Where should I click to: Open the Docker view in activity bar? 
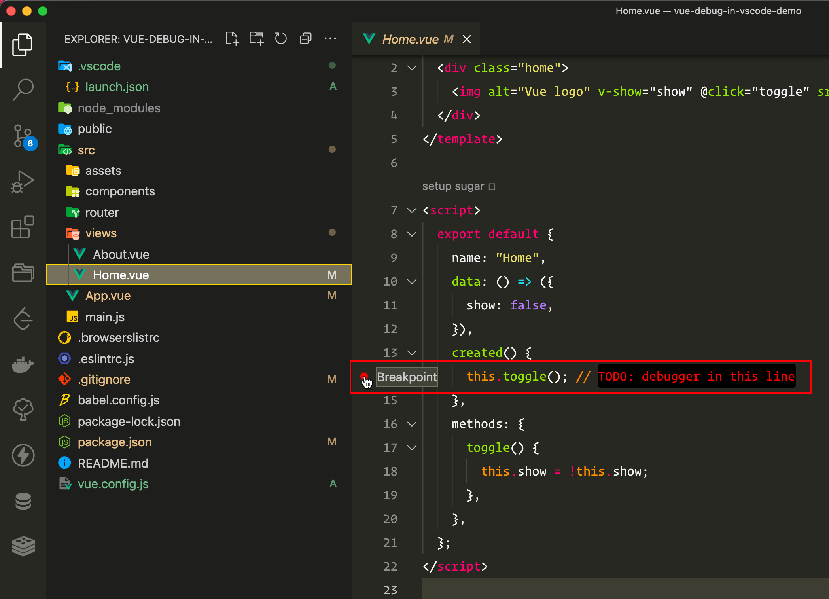23,364
